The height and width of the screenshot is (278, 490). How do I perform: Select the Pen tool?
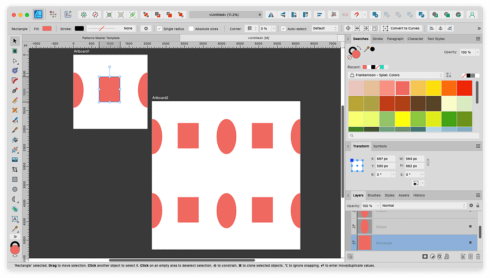[15, 91]
